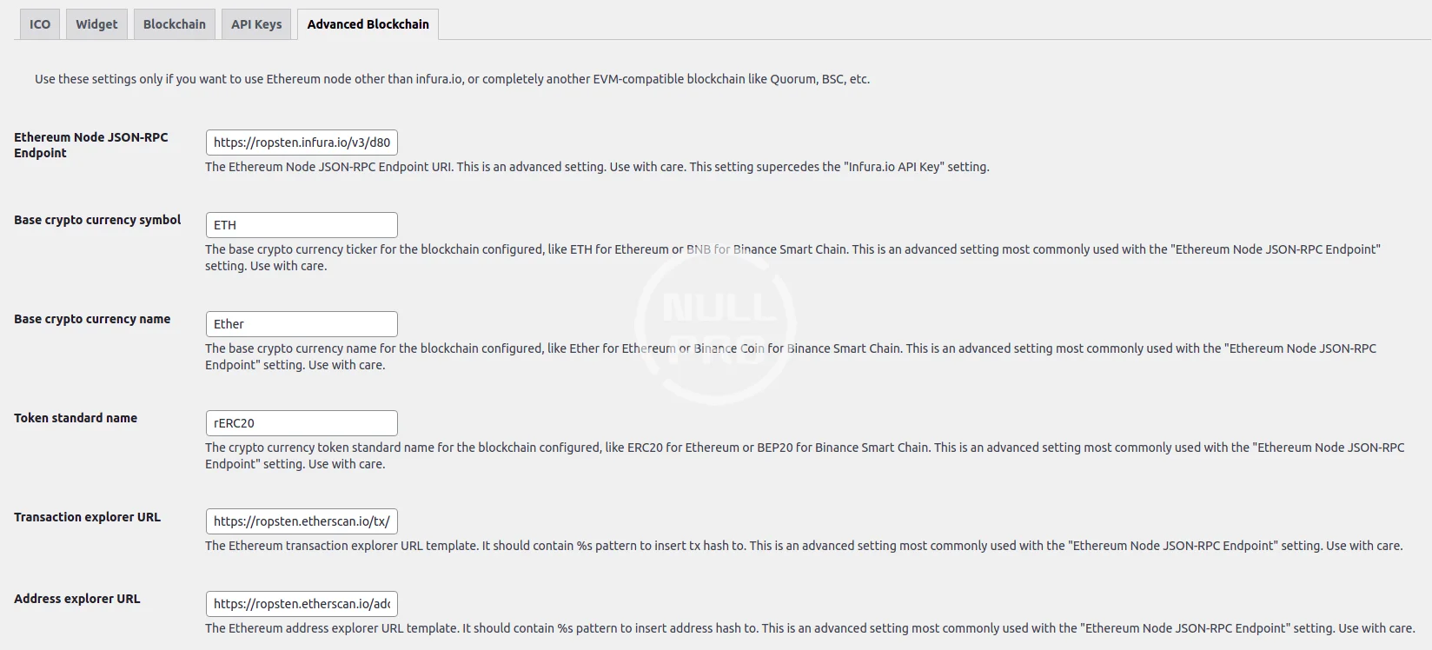The width and height of the screenshot is (1432, 650).
Task: Click the Token standard name label
Action: [76, 418]
